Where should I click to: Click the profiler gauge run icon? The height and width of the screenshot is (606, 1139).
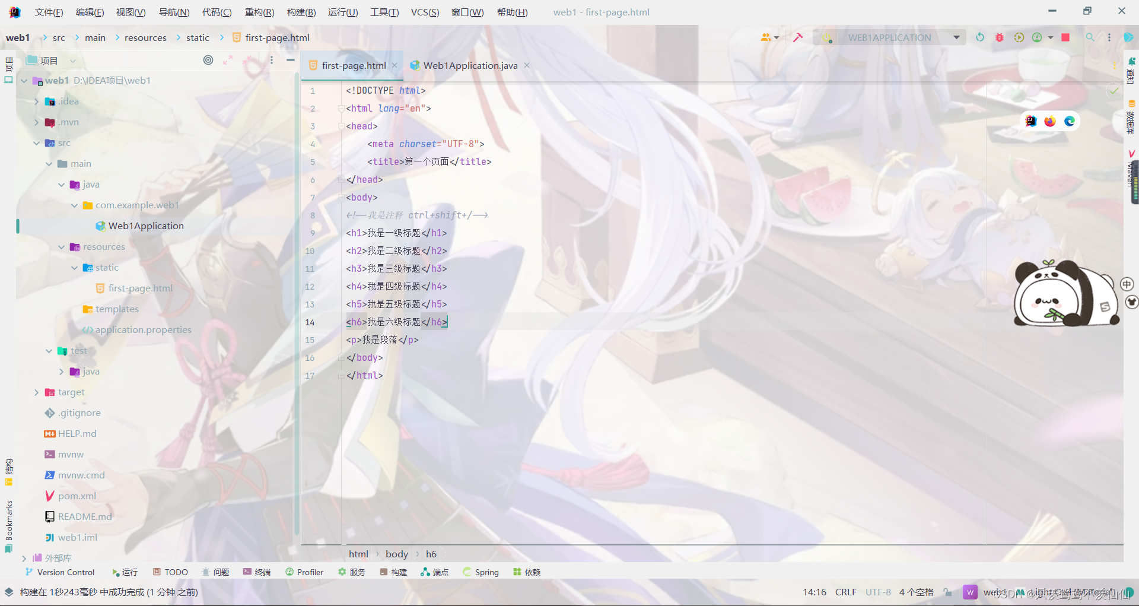1037,37
